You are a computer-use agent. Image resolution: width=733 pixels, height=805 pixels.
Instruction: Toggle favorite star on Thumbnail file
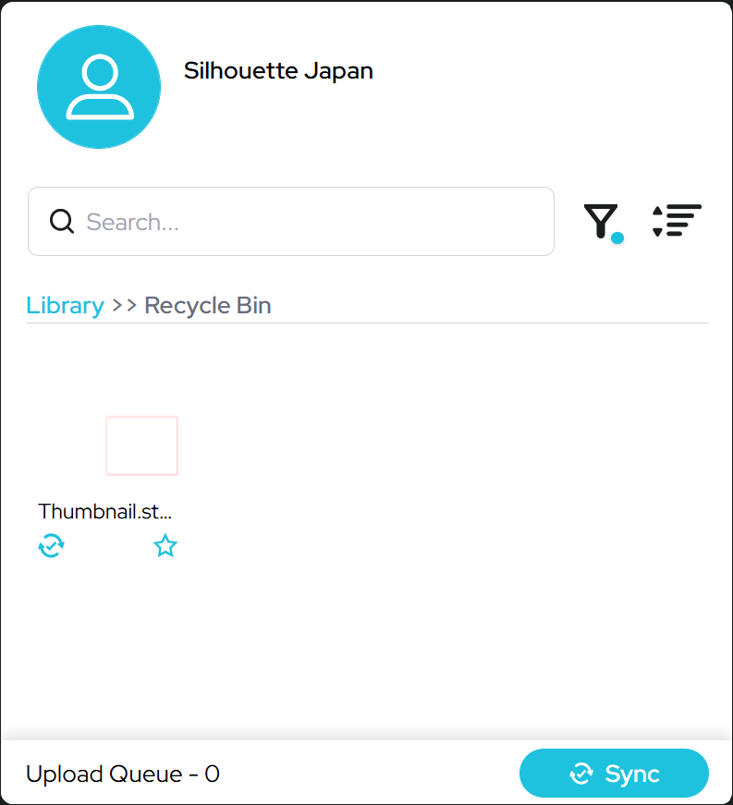[x=165, y=545]
